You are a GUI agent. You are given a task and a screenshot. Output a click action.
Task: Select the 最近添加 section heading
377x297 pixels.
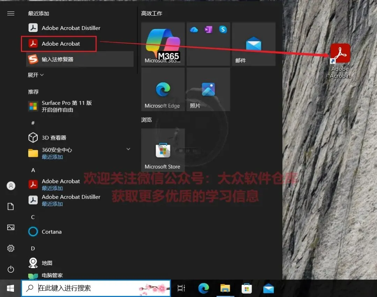coord(38,14)
